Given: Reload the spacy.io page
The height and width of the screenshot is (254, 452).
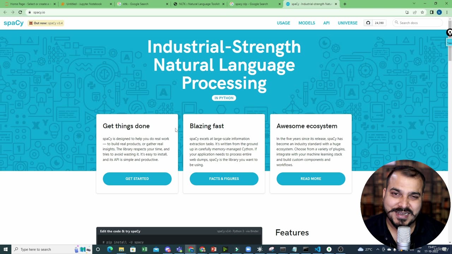Looking at the screenshot, I should 20,12.
